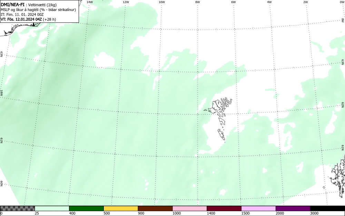
Task: Click the 'IT: Fim. 11. 01. 2024 00Z' line
Action: point(22,14)
